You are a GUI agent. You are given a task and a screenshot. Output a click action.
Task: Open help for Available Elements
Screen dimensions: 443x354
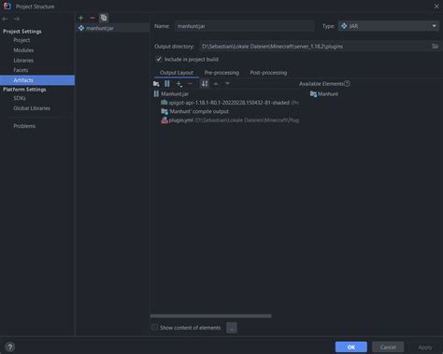click(x=347, y=84)
